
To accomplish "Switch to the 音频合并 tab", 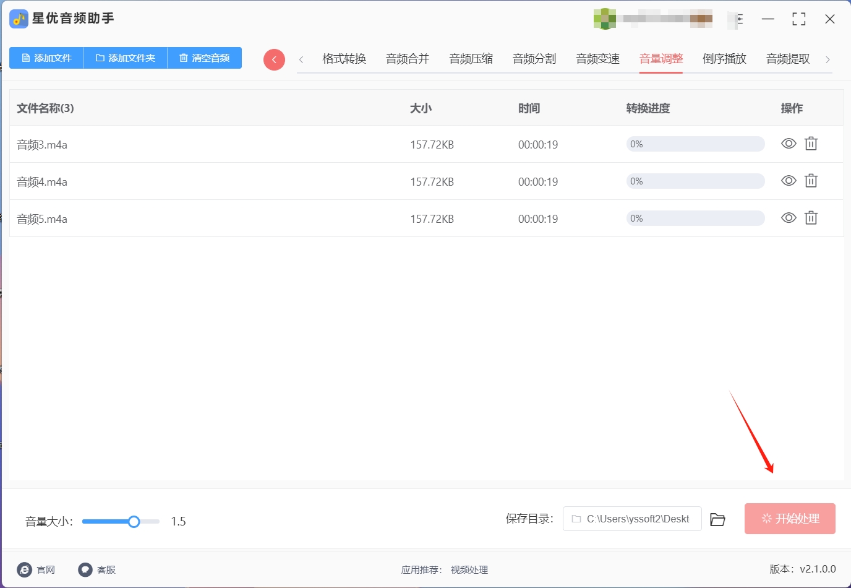I will pyautogui.click(x=408, y=59).
